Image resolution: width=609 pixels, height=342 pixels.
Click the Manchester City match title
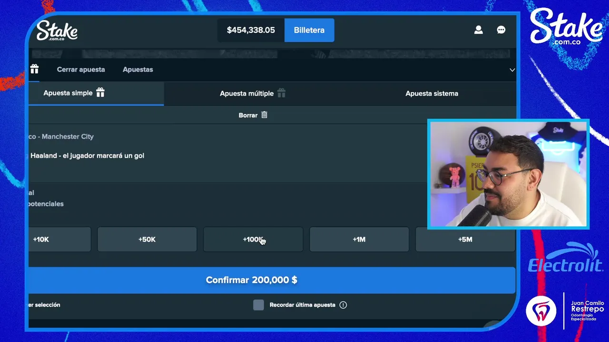point(61,136)
